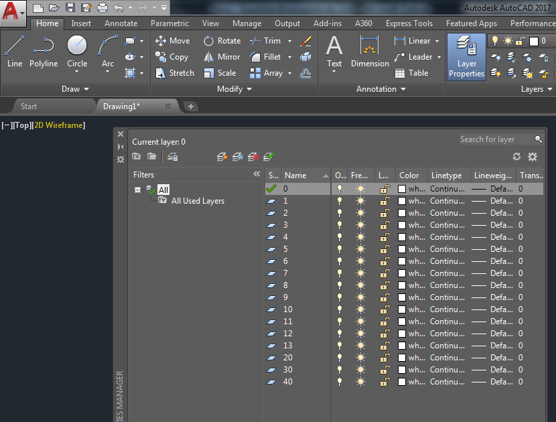
Task: Create a new layer property filter
Action: point(136,155)
